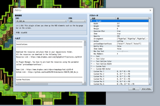160x106 pixels.
Task: Click the キャンセル button
Action: click(x=146, y=89)
